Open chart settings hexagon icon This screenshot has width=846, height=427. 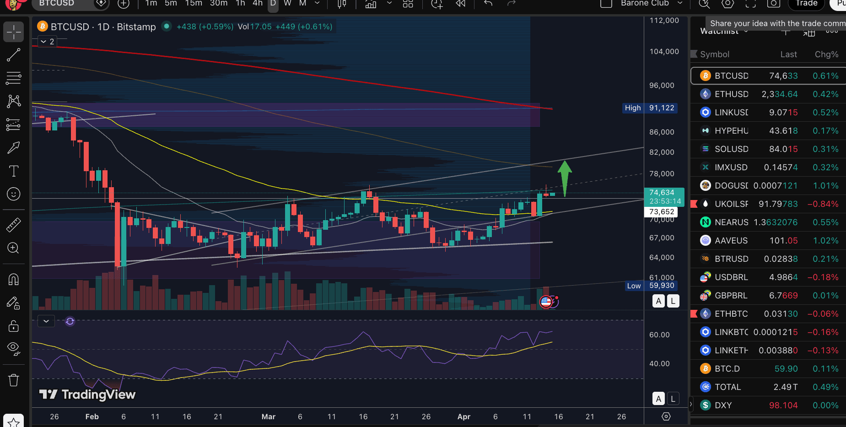(727, 4)
